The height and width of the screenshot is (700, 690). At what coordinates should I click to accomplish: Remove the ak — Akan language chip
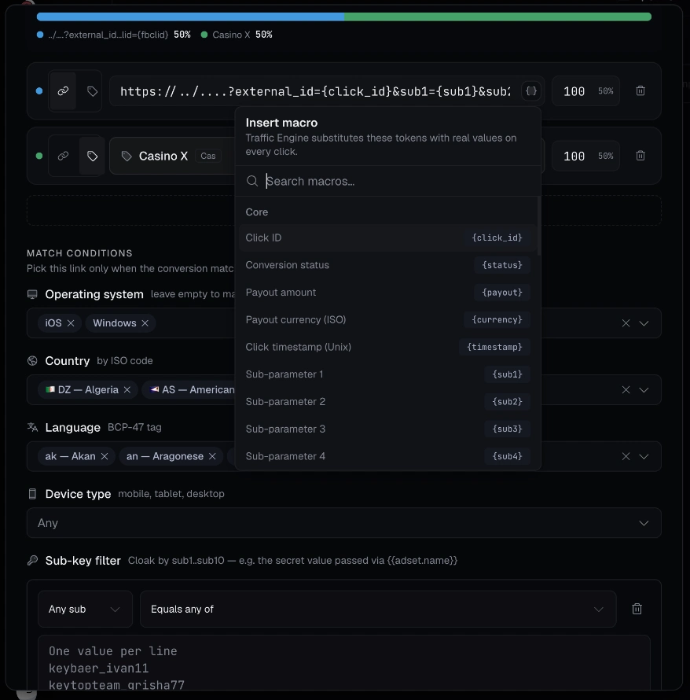[104, 456]
